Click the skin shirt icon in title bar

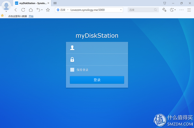[x=165, y=3]
